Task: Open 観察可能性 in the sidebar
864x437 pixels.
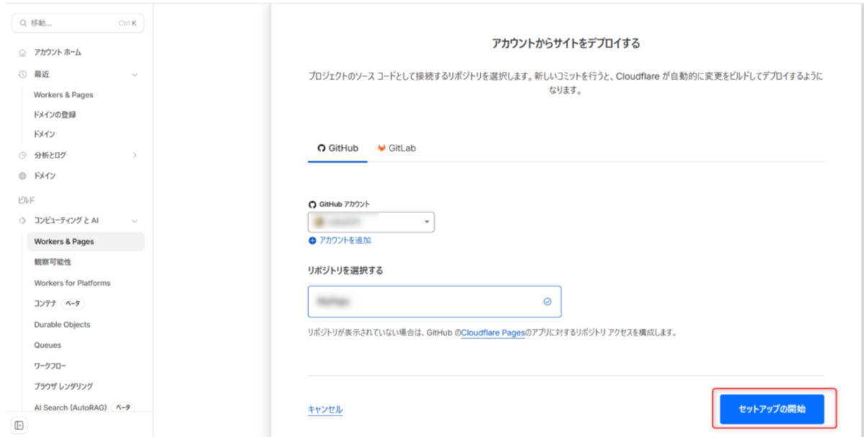Action: coord(53,262)
